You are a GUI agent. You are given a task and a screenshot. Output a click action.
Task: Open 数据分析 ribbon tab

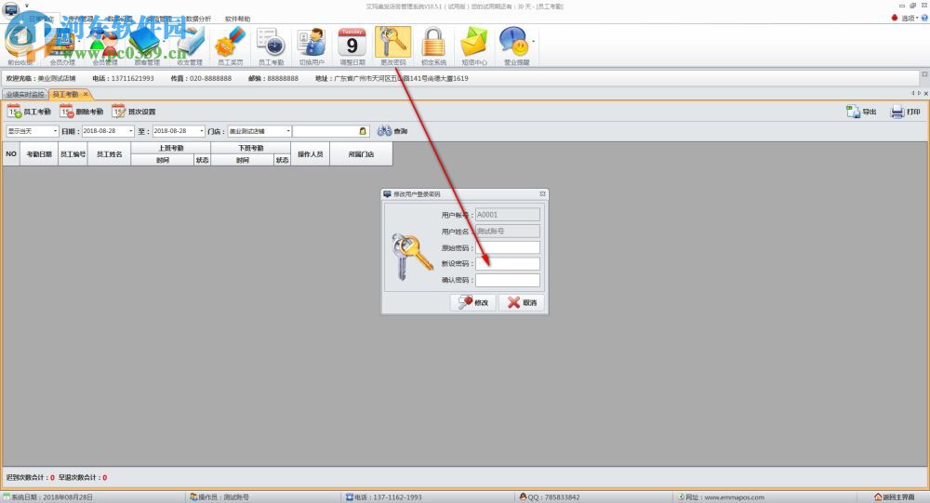point(198,19)
